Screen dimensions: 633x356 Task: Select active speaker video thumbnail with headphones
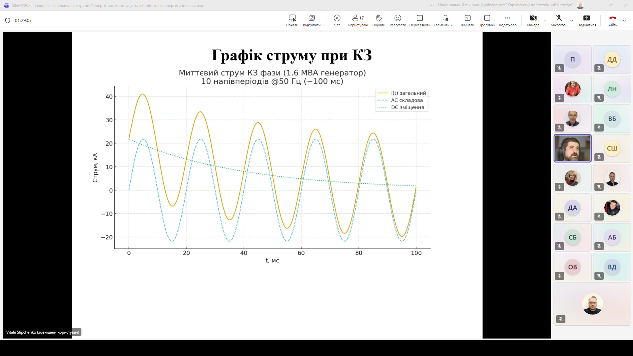pos(572,148)
